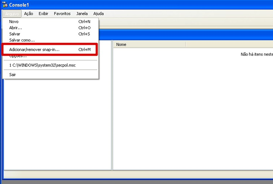Choose Novo from the Arquivo menu
Screen dimensions: 273x184
click(x=51, y=21)
